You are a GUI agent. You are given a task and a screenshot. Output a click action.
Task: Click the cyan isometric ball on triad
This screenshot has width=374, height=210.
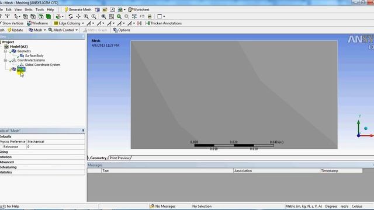pos(366,128)
